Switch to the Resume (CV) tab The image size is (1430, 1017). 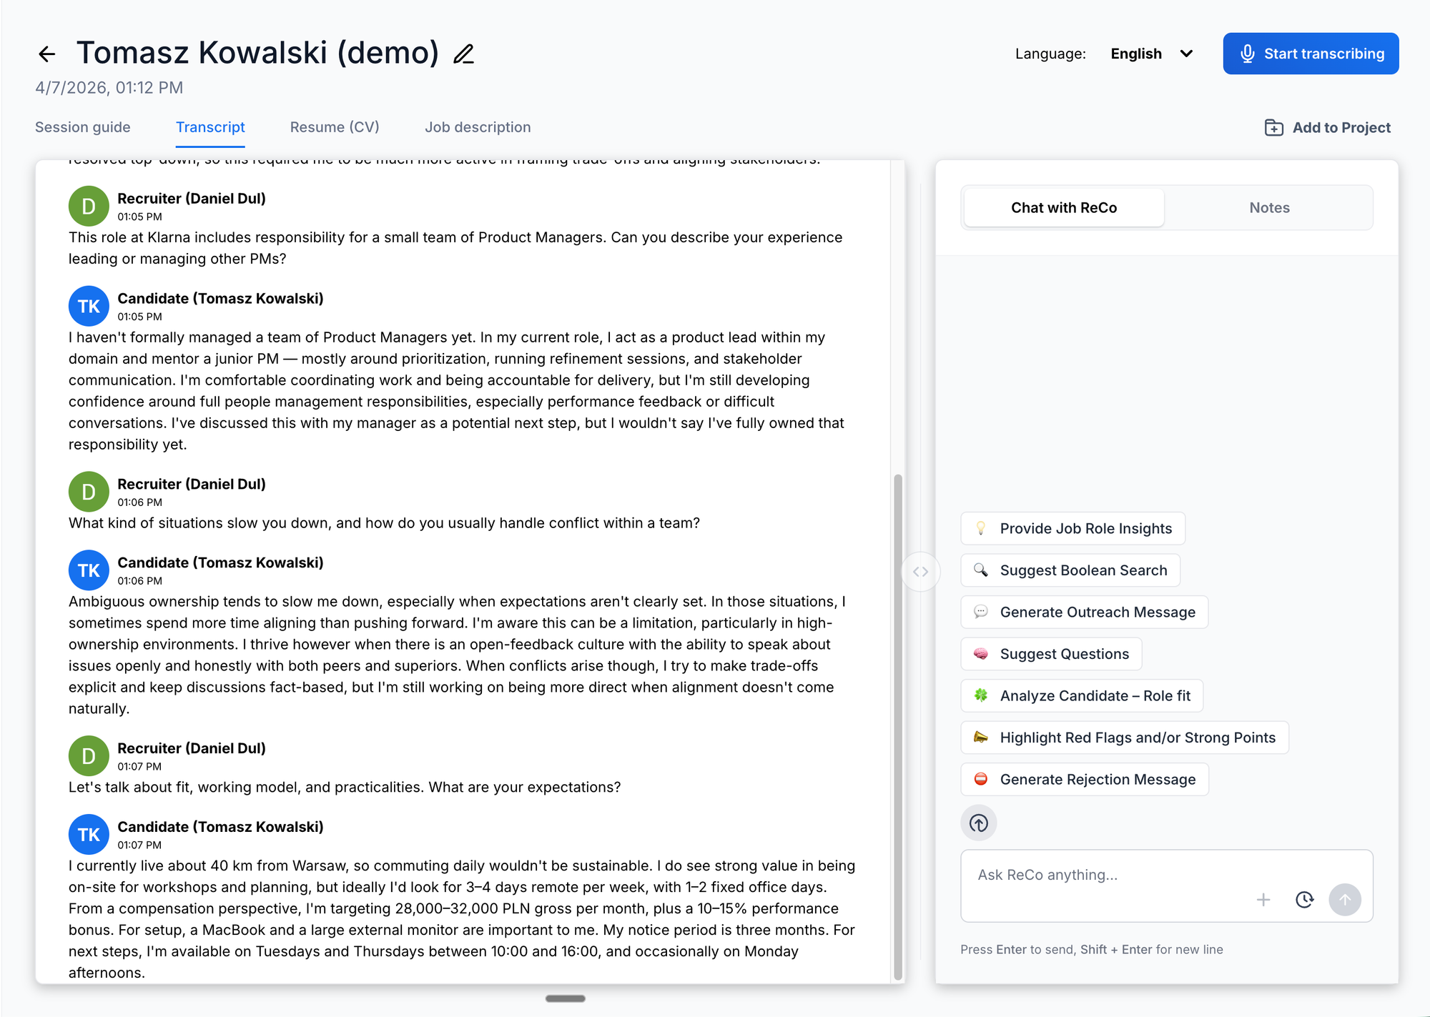[x=335, y=127]
